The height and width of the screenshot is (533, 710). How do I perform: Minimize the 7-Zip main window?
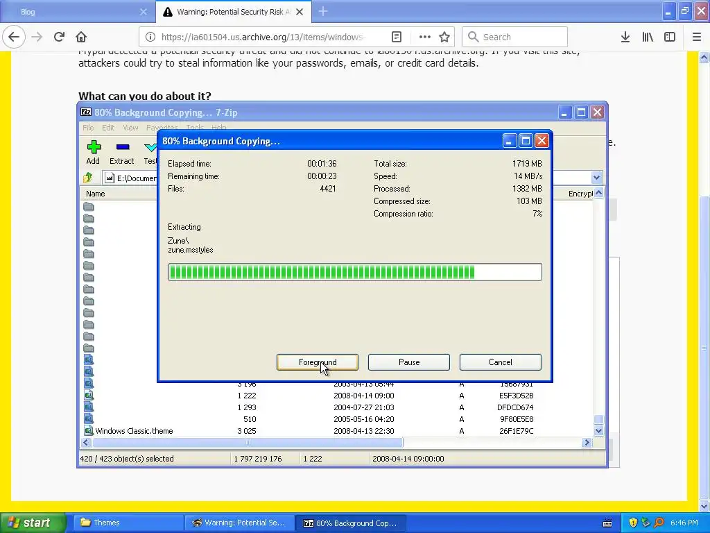(564, 112)
